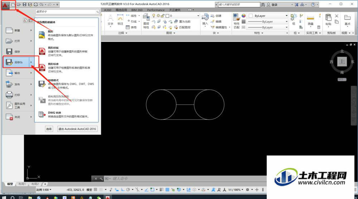Switch to the Performance ribbon tab
This screenshot has width=358, height=199.
pyautogui.click(x=156, y=10)
